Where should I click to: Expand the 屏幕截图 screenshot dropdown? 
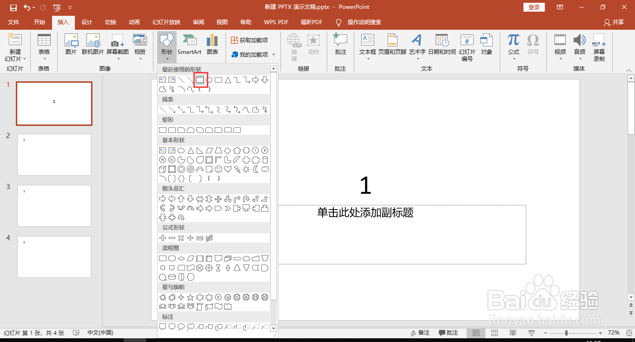click(118, 47)
